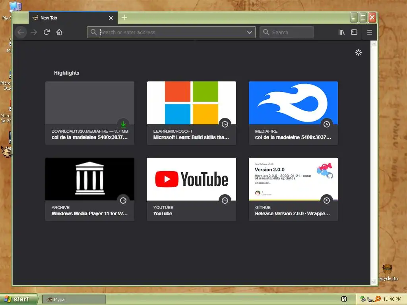Close the New Tab tab
This screenshot has height=305, width=407.
[111, 17]
